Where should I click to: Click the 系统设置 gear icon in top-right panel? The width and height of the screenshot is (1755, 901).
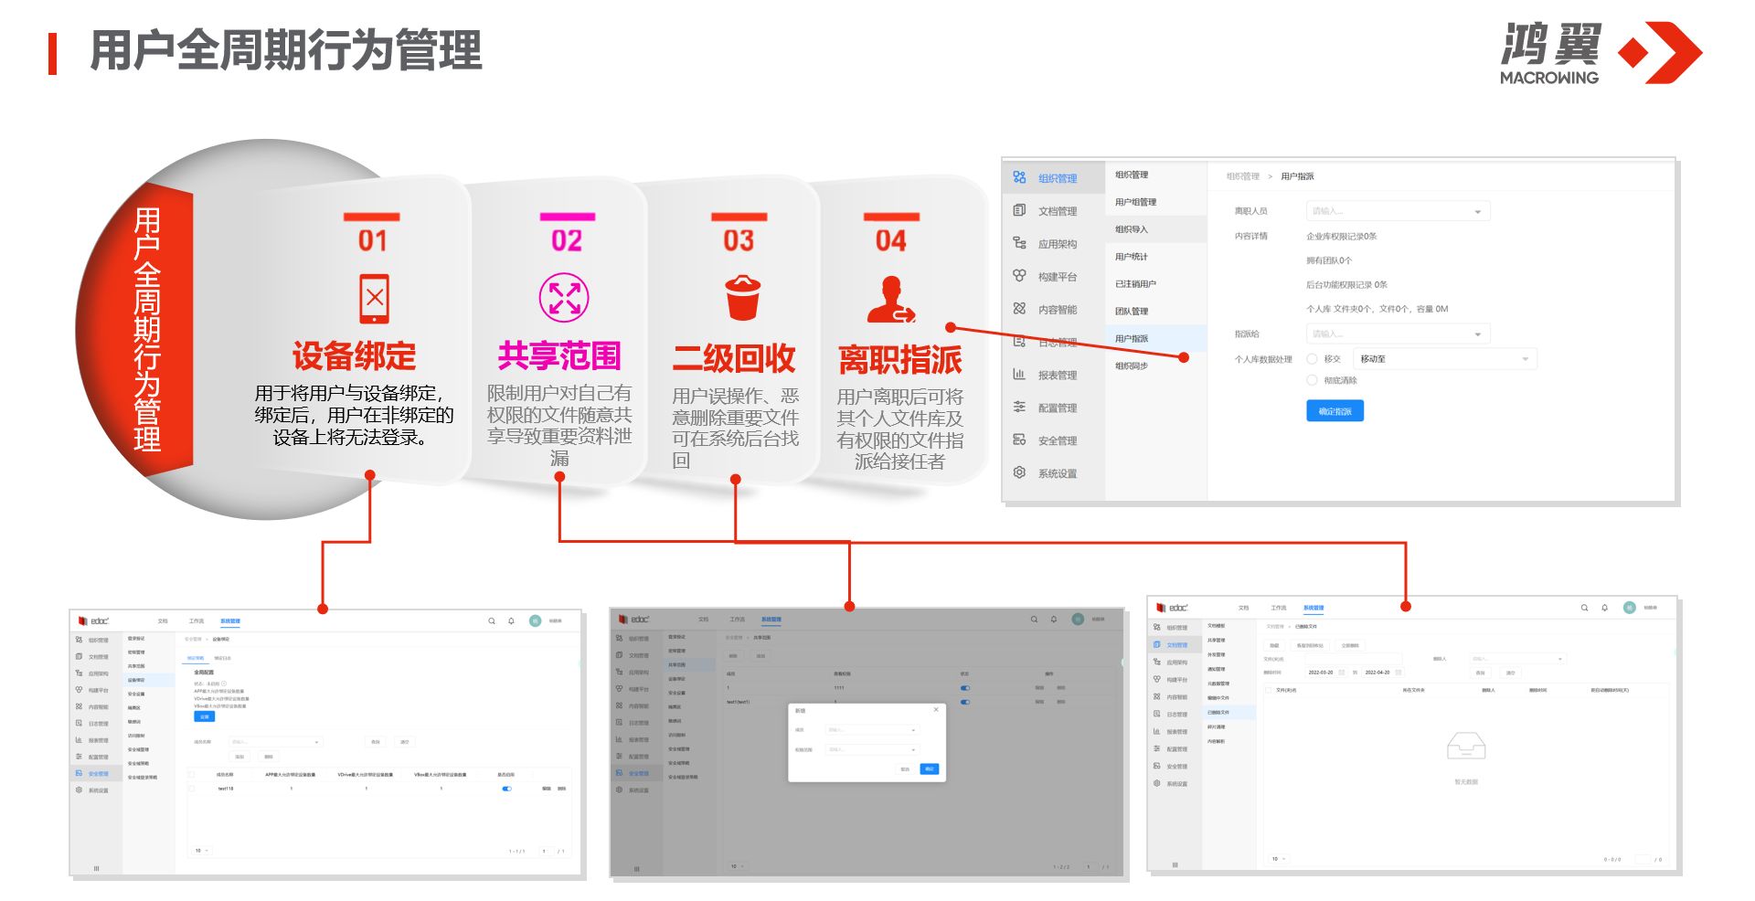coord(1019,472)
